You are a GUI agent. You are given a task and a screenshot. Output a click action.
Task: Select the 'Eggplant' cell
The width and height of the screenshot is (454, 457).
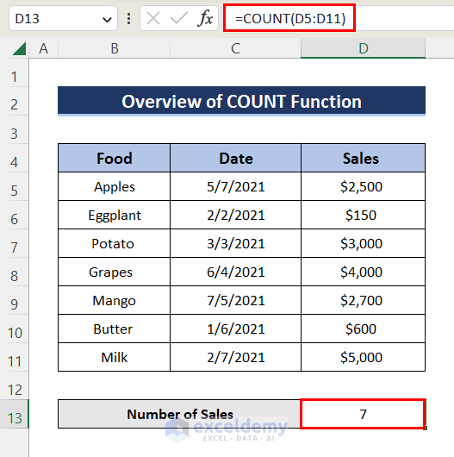pyautogui.click(x=114, y=215)
